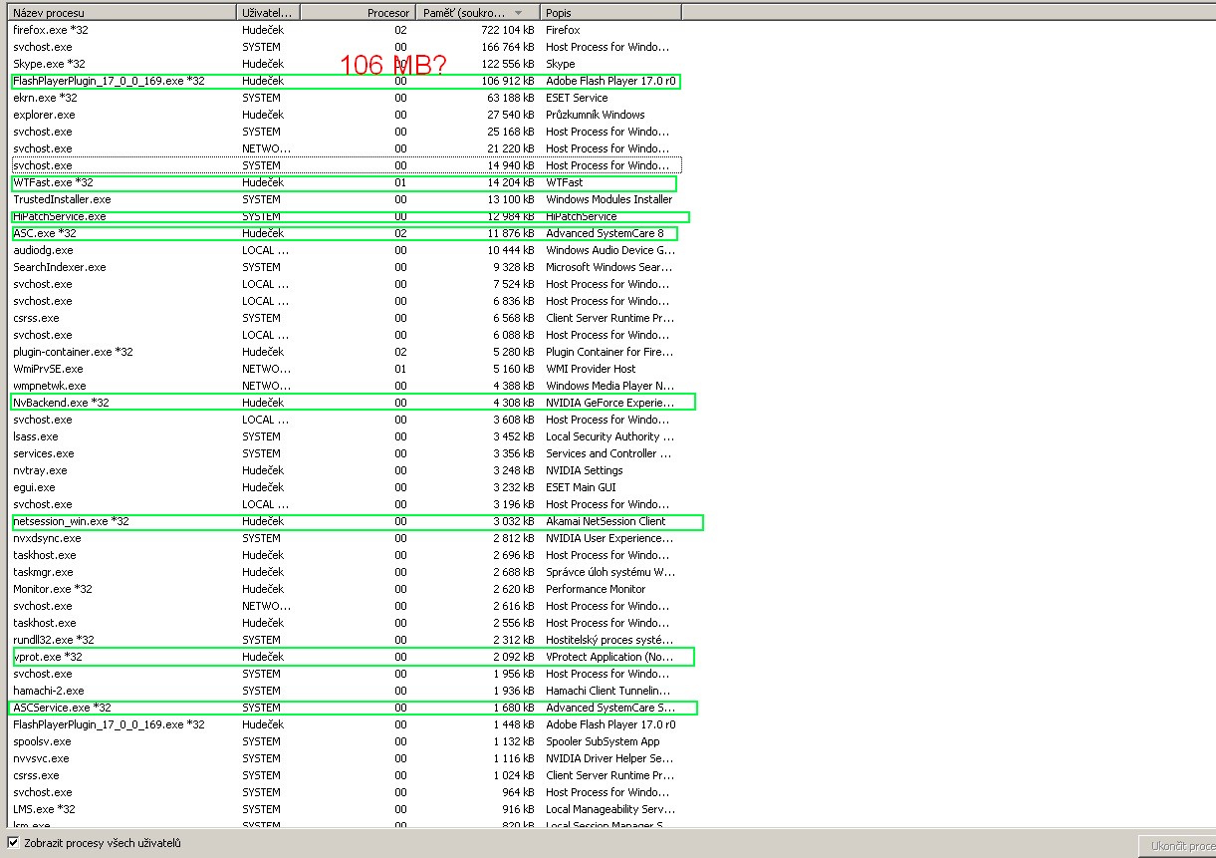This screenshot has height=858, width=1216.
Task: Select the netsession_win.exe *32 process
Action: (x=346, y=521)
